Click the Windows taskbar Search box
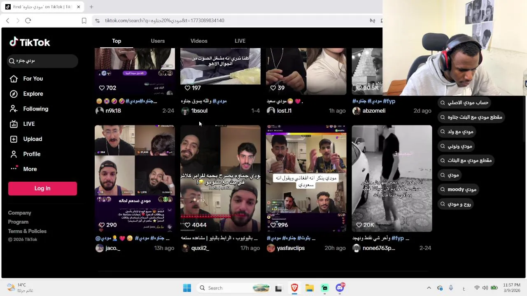The image size is (527, 296). [x=234, y=288]
